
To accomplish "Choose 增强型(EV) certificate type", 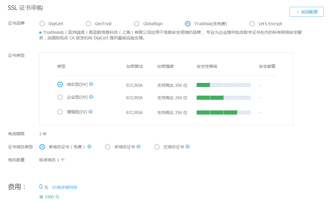I will tap(60, 112).
